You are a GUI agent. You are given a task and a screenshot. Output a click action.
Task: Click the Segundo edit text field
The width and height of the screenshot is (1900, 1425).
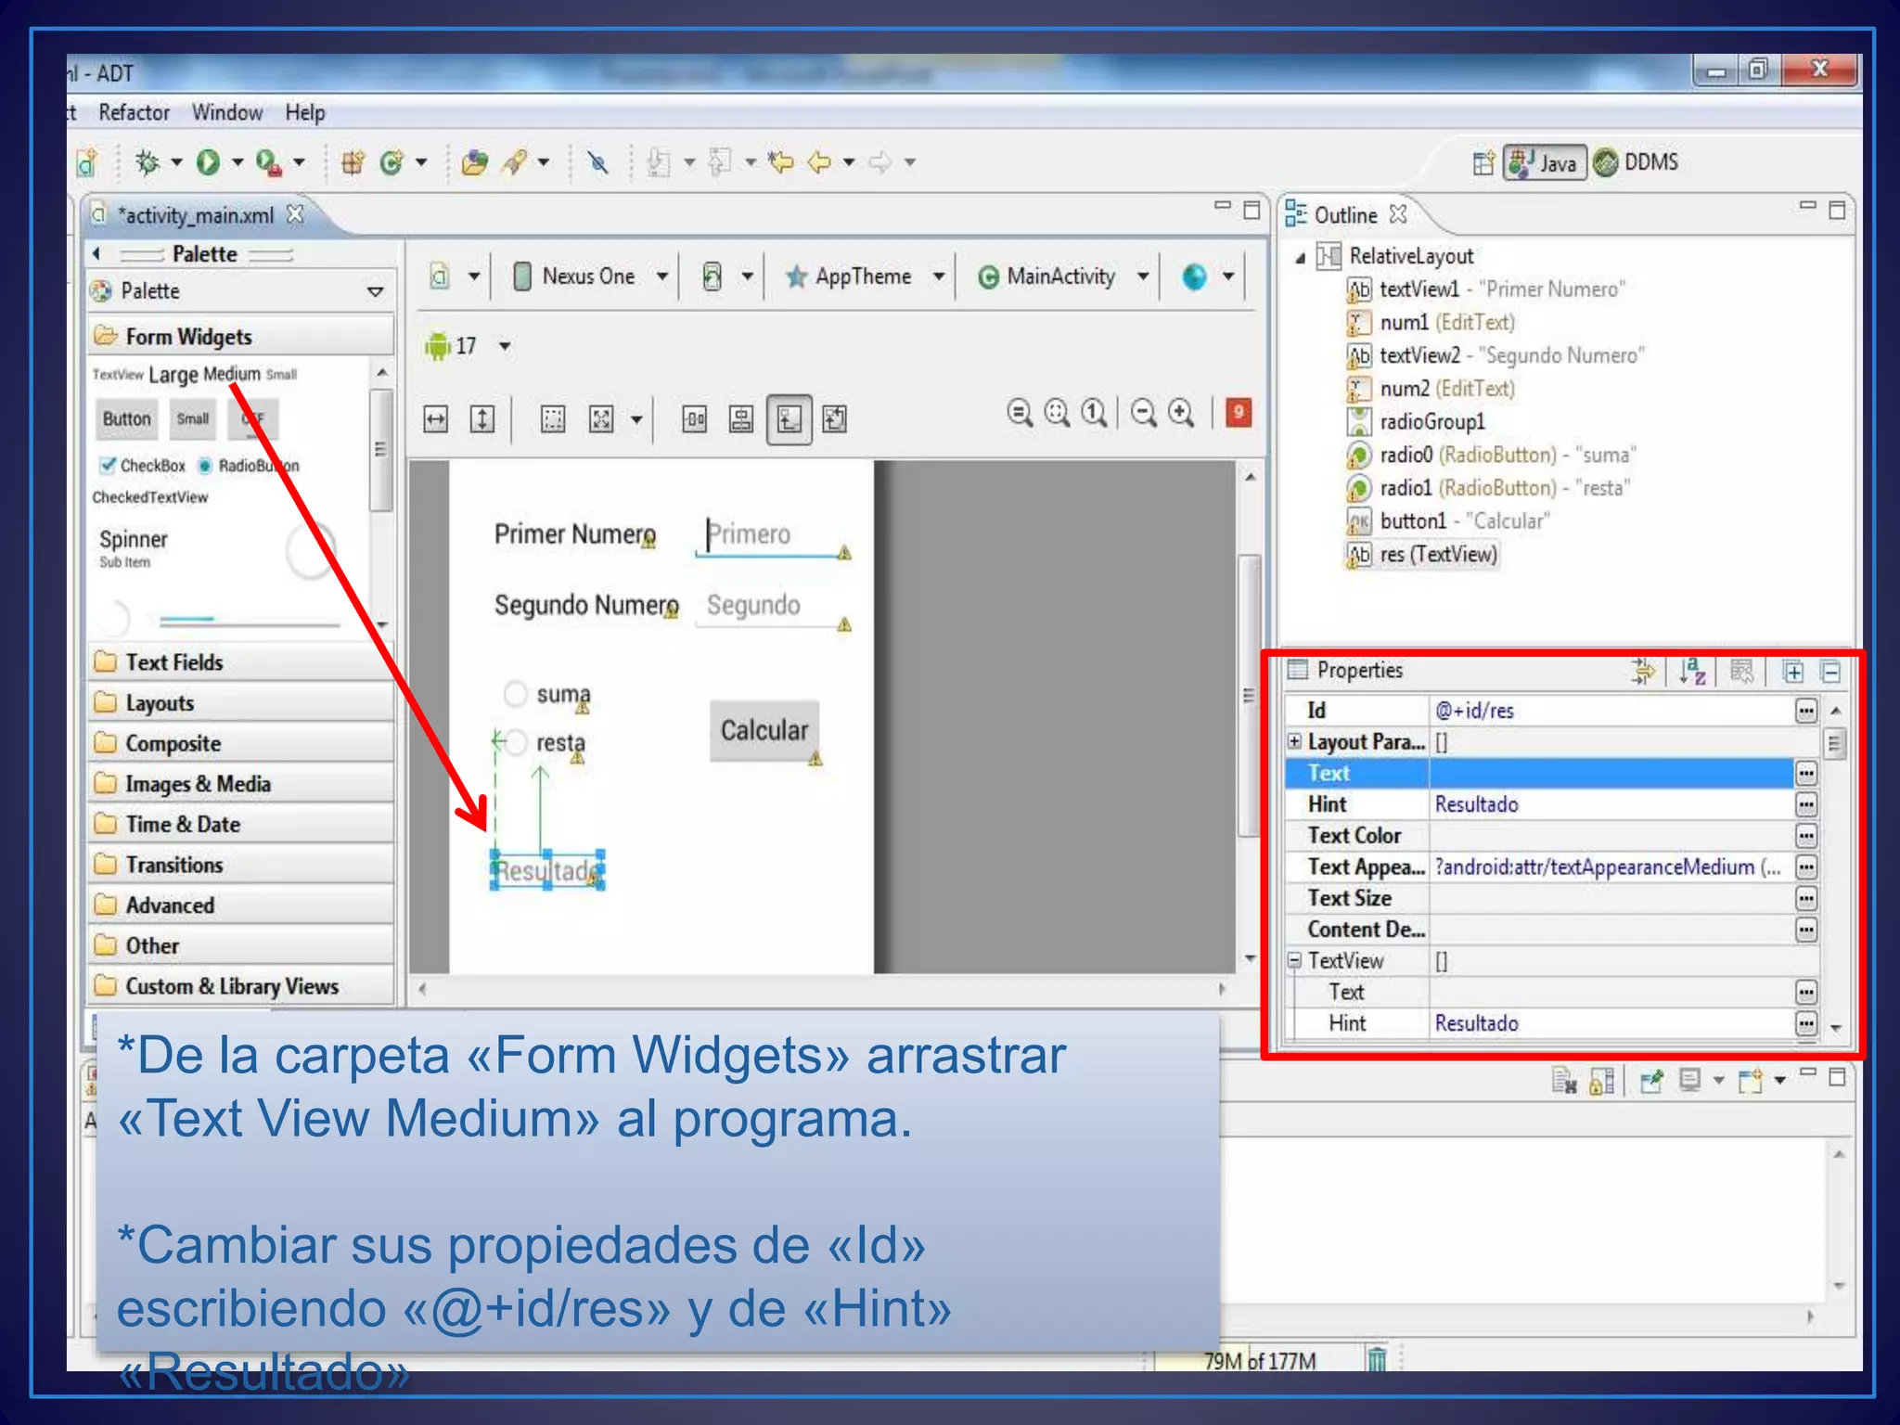[x=772, y=606]
